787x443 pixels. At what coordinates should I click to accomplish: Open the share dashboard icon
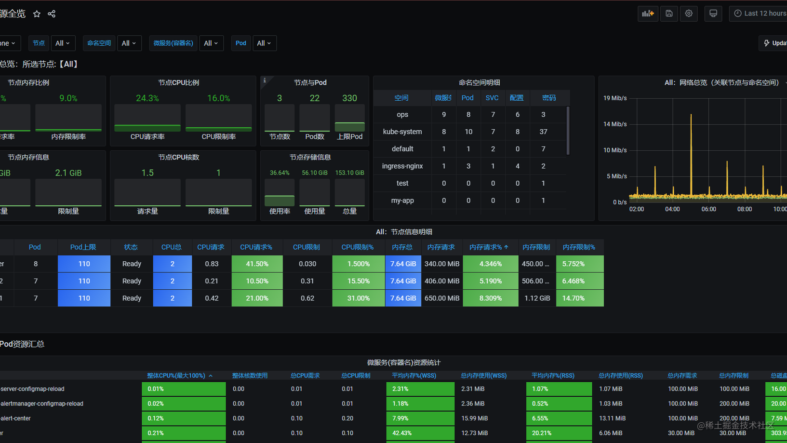coord(52,14)
